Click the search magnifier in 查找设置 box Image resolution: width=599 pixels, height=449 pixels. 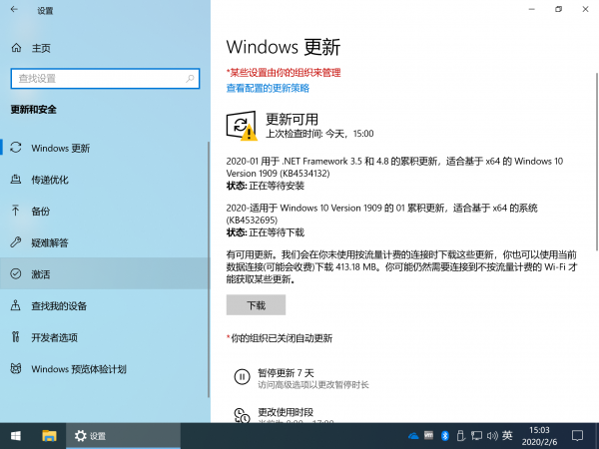coord(190,79)
